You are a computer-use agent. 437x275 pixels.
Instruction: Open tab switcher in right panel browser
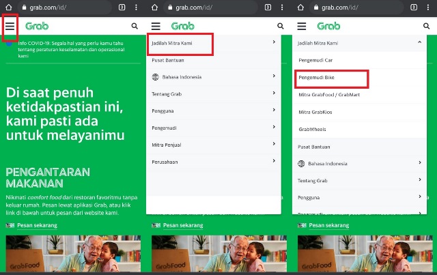point(414,8)
